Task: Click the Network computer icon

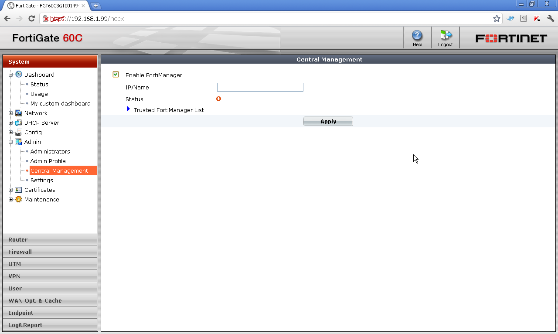Action: (19, 113)
